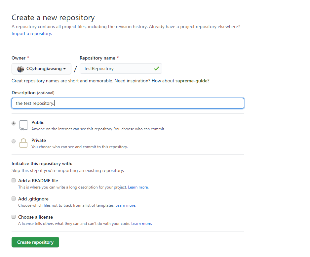This screenshot has width=310, height=257.
Task: Click the Choose a license label
Action: point(35,217)
